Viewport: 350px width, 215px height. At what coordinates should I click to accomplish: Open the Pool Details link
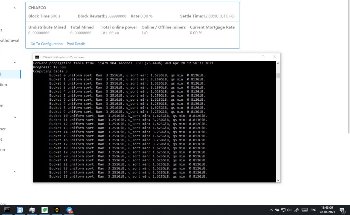[76, 44]
